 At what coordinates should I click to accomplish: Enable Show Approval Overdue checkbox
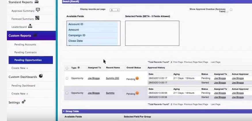[x=231, y=10]
